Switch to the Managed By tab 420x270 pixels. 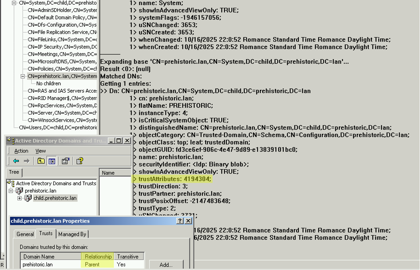coord(72,234)
